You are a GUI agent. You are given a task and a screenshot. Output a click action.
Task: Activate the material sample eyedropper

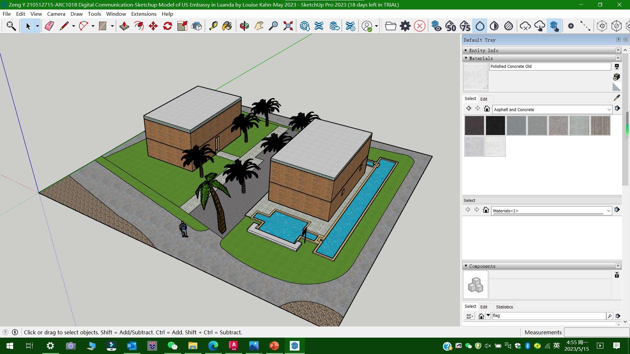point(617,98)
